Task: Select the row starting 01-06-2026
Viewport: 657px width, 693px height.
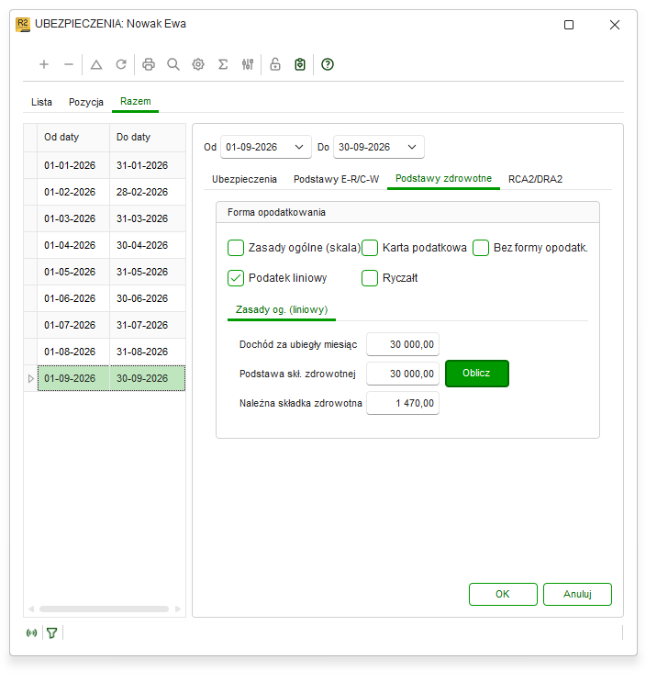Action: (x=105, y=298)
